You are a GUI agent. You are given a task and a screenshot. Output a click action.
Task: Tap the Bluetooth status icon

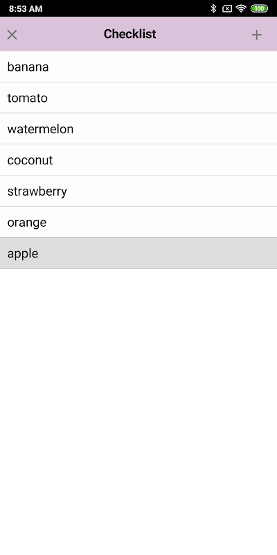213,8
